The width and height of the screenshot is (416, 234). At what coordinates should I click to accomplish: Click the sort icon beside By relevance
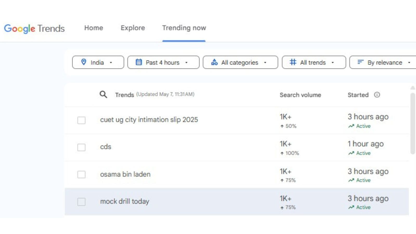coord(360,62)
